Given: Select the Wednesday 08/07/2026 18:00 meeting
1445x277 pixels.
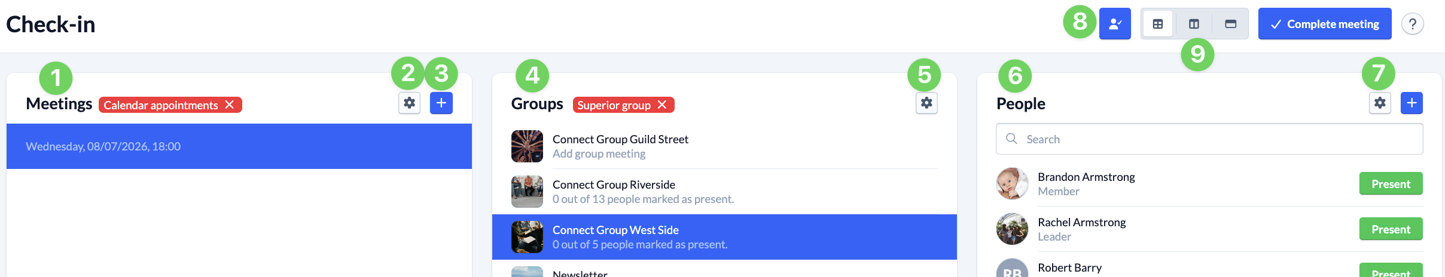Looking at the screenshot, I should 239,146.
